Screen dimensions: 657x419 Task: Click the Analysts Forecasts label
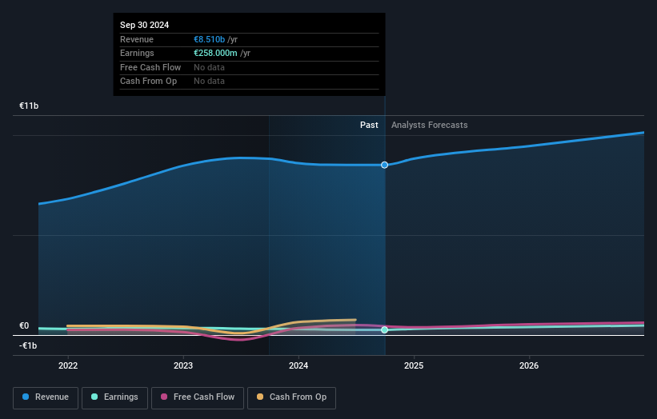click(x=430, y=125)
